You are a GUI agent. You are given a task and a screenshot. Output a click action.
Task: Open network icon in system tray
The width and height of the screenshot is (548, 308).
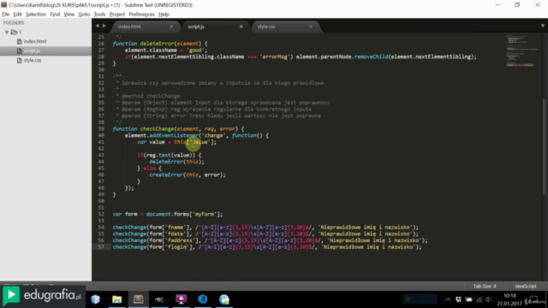pos(479,299)
